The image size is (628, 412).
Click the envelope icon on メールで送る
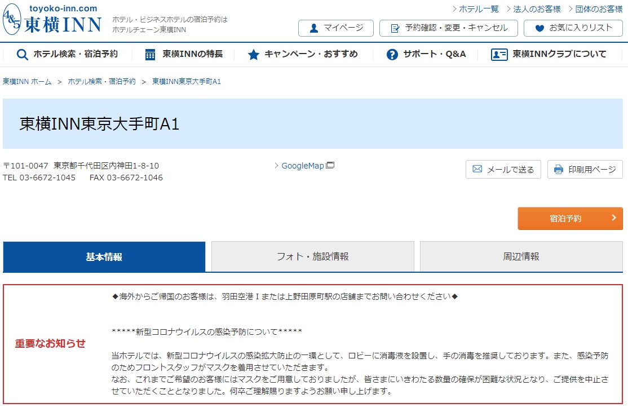(477, 169)
